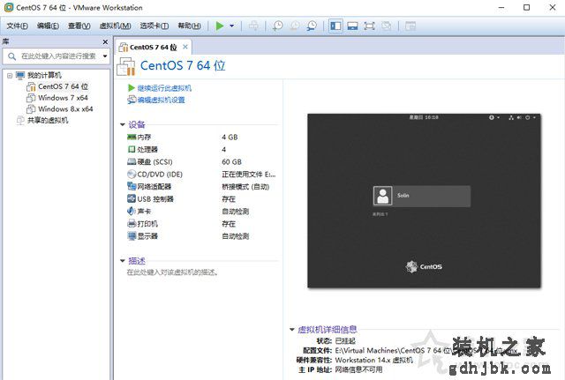Click the 60 GB hard disk value
The height and width of the screenshot is (380, 565).
231,162
